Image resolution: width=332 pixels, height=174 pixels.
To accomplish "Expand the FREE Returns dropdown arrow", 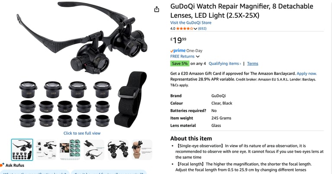I will (198, 56).
